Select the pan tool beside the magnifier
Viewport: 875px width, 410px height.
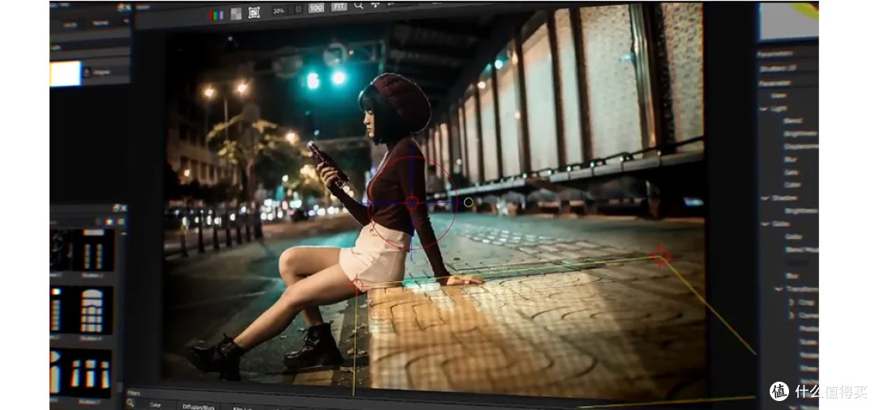tap(375, 5)
